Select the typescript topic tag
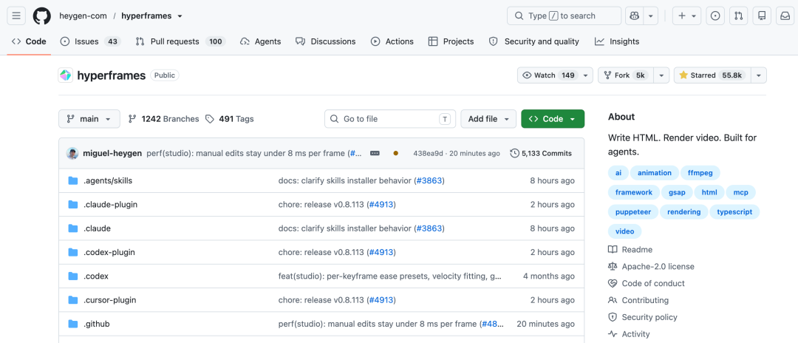 click(734, 212)
